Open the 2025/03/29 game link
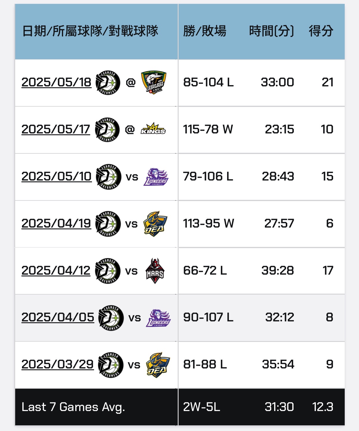 (x=57, y=364)
